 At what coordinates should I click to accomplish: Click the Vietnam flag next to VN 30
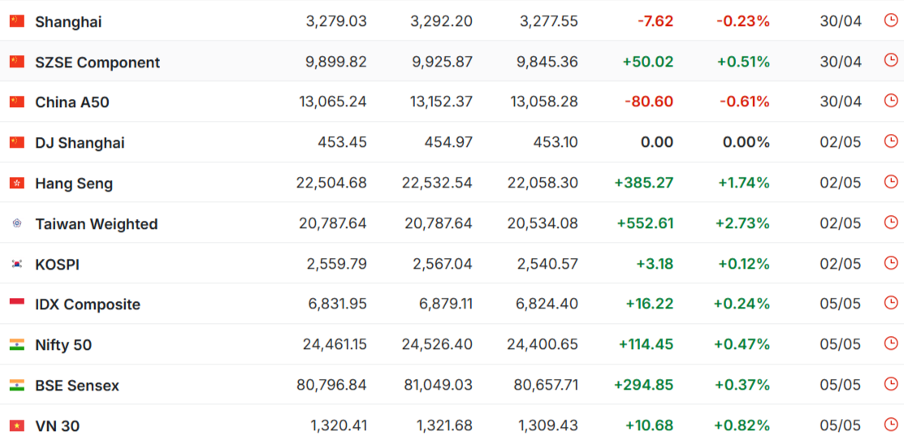[17, 425]
